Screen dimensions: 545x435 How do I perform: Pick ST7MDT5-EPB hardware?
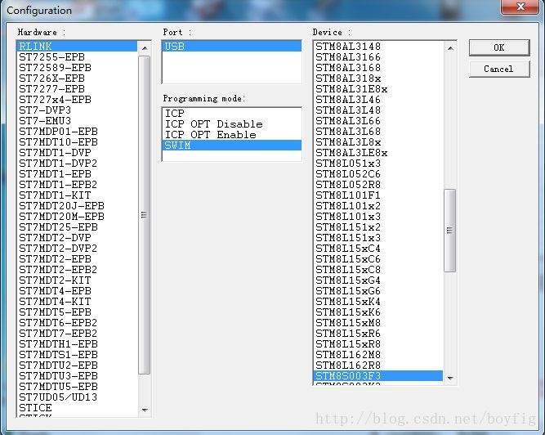click(77, 312)
